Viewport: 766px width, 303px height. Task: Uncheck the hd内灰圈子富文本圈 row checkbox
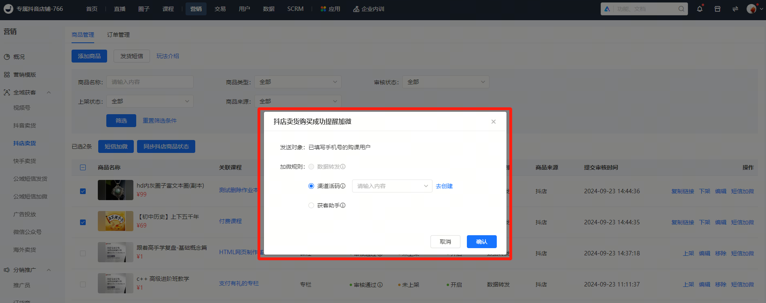83,191
